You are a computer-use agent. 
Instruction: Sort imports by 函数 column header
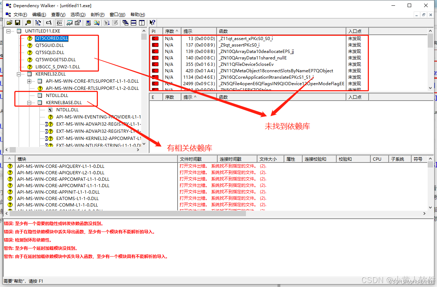pos(281,31)
